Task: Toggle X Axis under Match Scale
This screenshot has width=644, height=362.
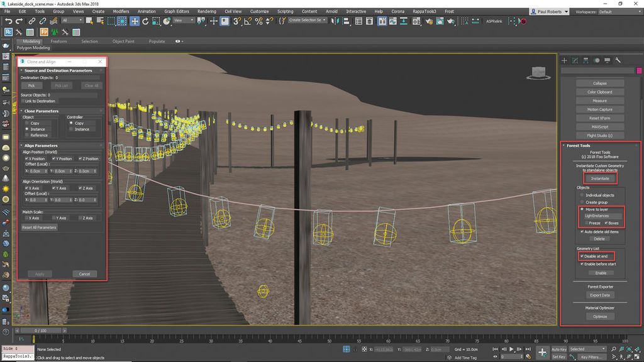Action: click(x=28, y=217)
